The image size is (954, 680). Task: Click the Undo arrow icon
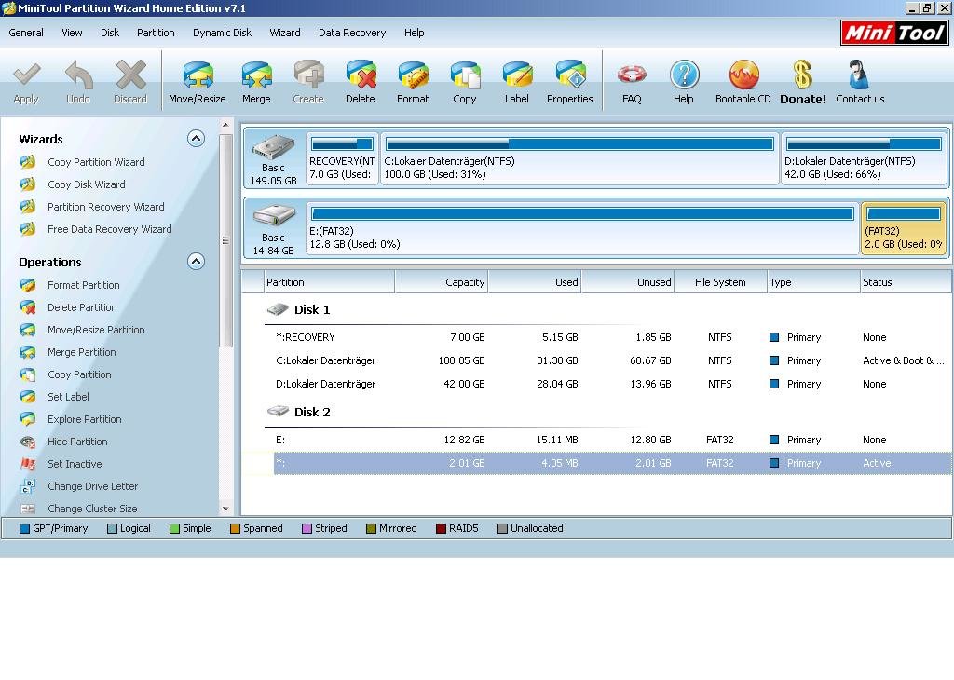point(78,75)
